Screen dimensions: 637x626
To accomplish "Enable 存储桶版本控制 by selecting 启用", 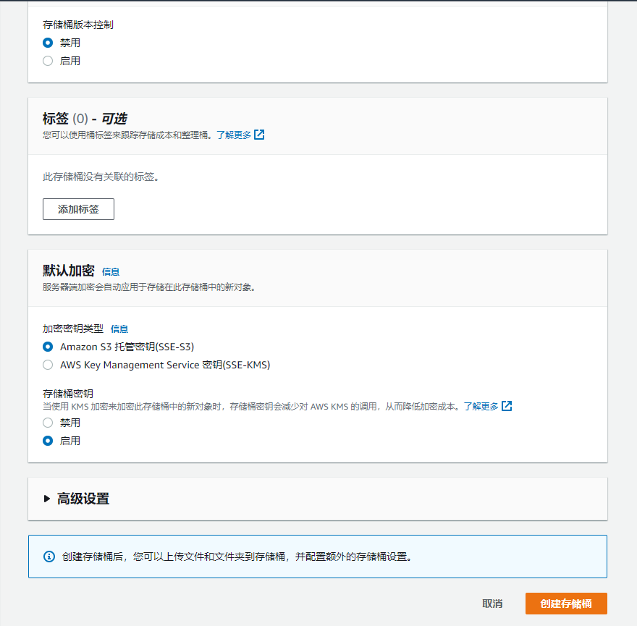I will coord(48,61).
